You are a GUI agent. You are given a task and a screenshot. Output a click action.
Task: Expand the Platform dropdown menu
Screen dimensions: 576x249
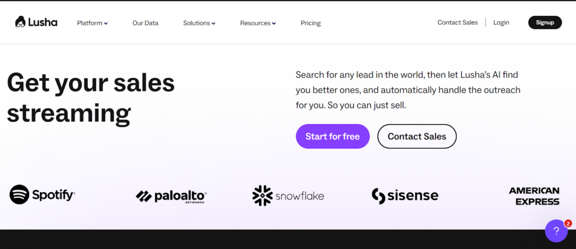click(x=92, y=23)
